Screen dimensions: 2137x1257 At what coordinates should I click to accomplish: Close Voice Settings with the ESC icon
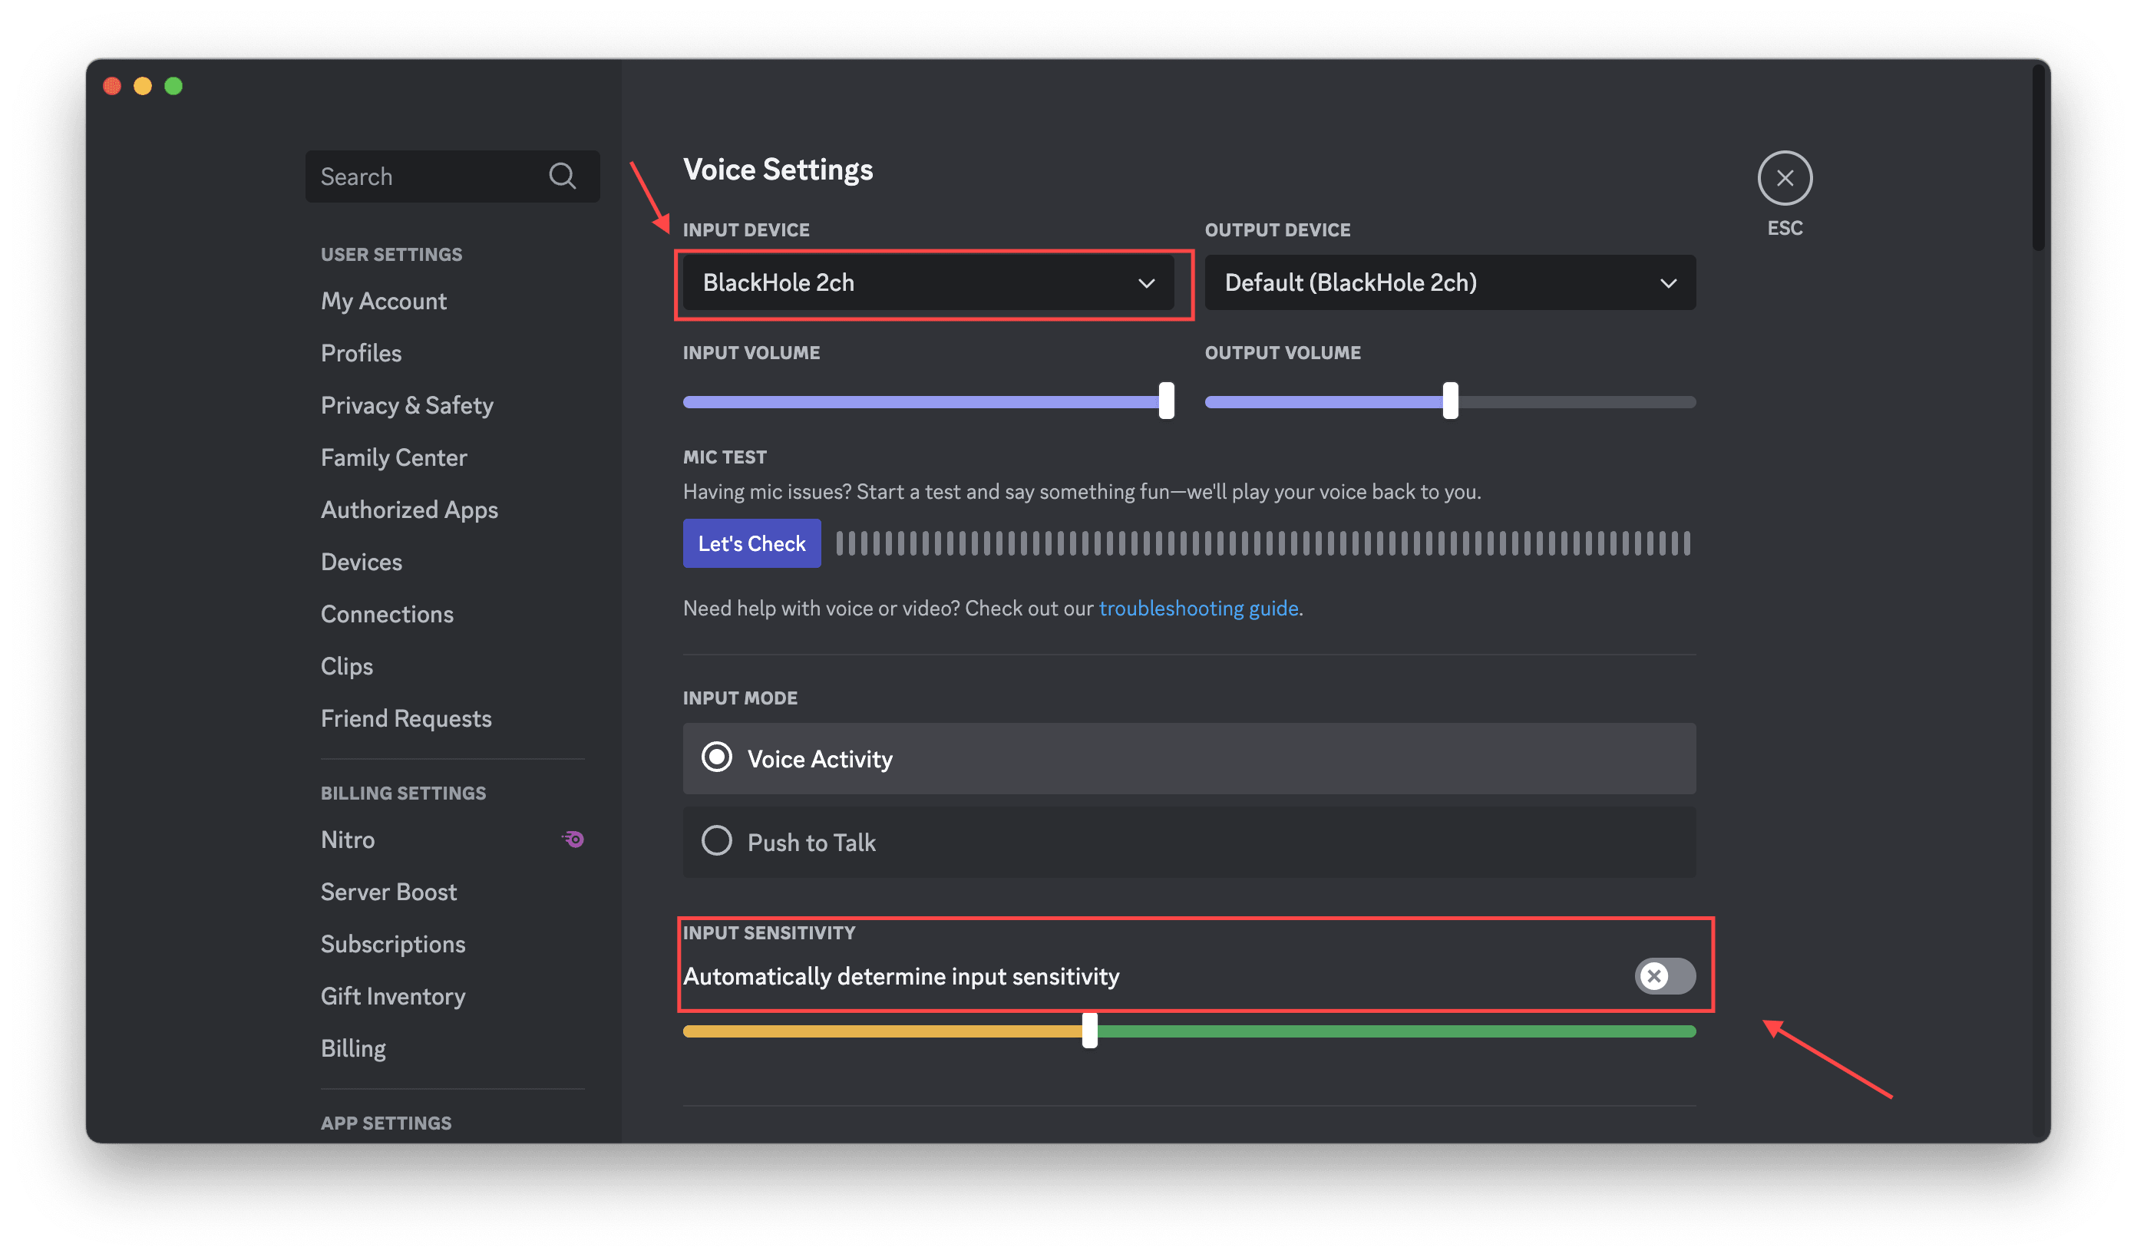pyautogui.click(x=1785, y=178)
